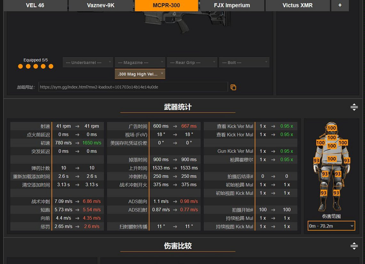
Task: Change the .300 Mag High Velocity ammunition
Action: point(140,74)
